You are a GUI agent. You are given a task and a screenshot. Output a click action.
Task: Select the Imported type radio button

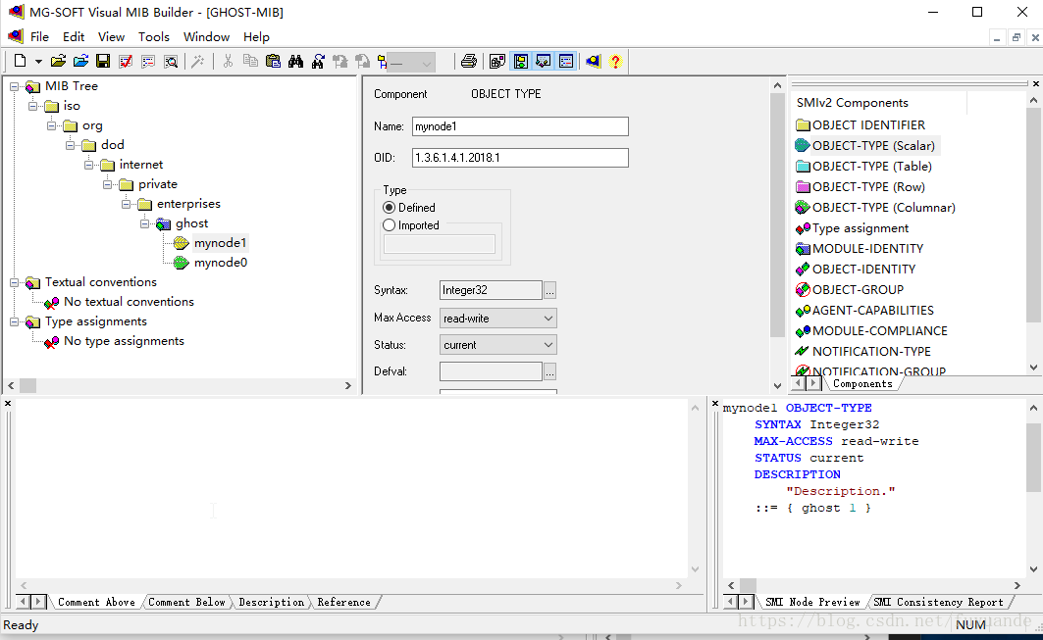tap(390, 225)
